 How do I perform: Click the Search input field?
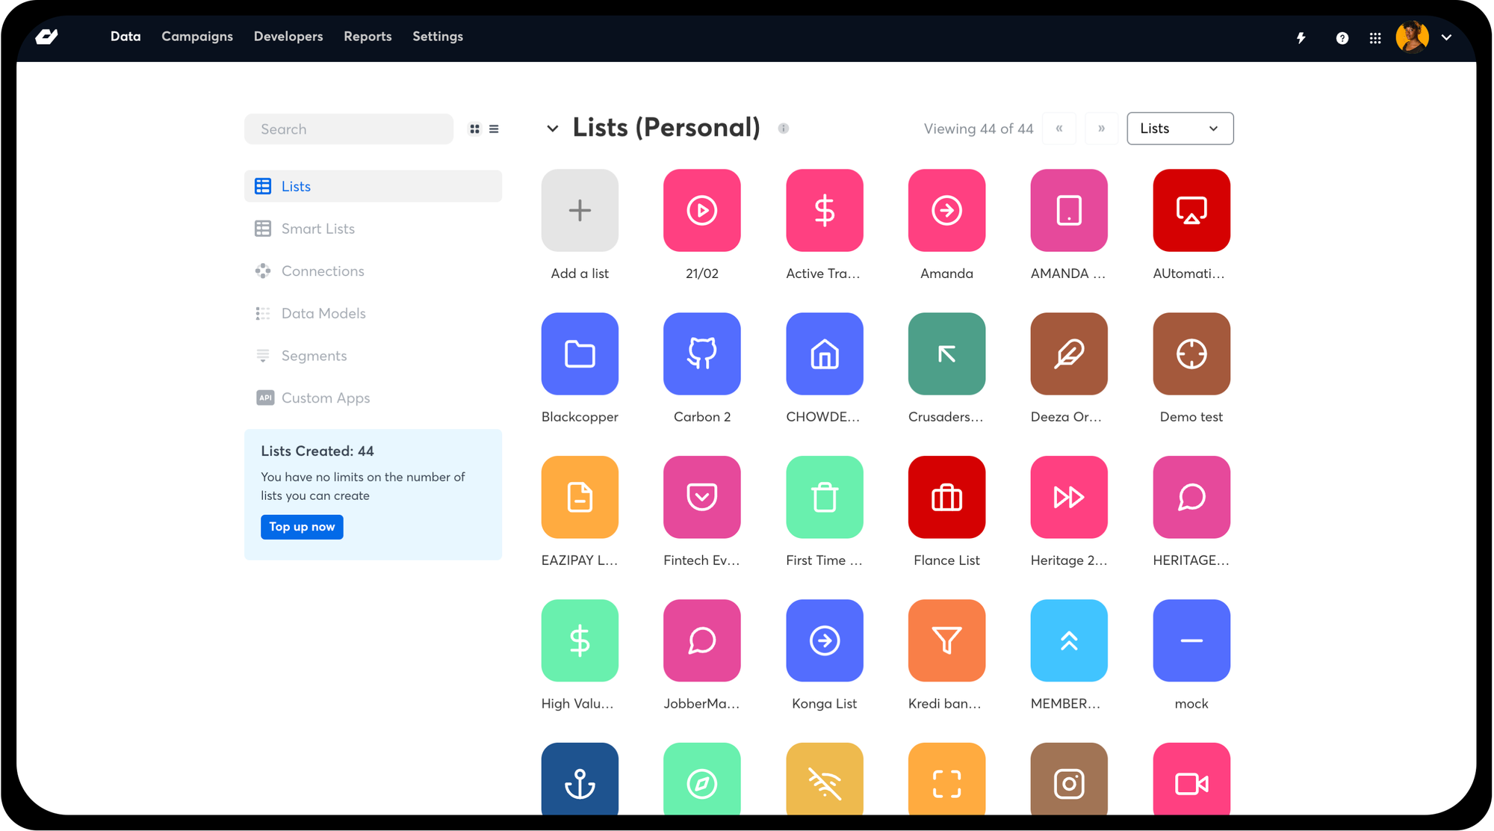347,128
